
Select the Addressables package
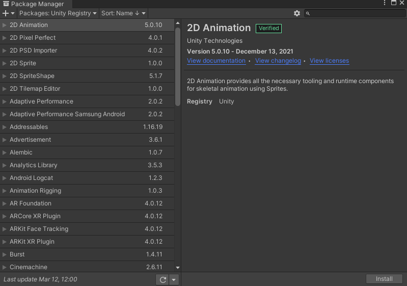(87, 127)
